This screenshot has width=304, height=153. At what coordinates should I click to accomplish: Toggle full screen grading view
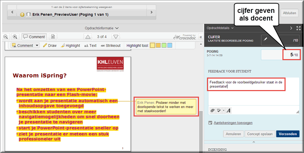point(298,28)
